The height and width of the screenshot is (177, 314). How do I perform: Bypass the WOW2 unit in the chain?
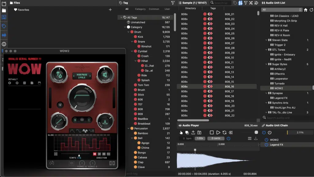click(266, 140)
